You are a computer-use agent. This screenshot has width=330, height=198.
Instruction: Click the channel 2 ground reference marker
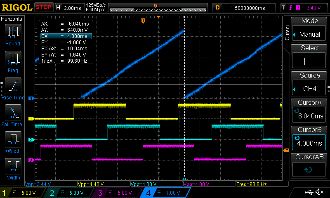31,139
